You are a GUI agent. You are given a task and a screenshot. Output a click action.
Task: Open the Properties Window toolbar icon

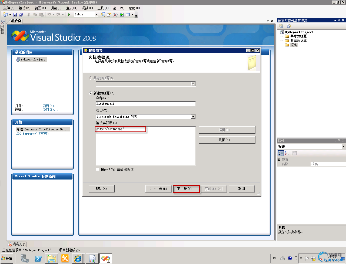coord(109,15)
